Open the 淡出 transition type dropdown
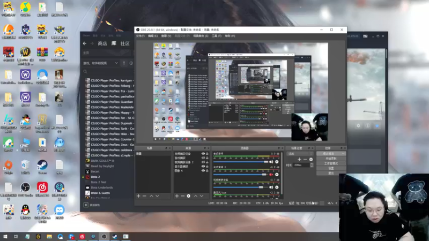The image size is (429, 241). point(299,154)
